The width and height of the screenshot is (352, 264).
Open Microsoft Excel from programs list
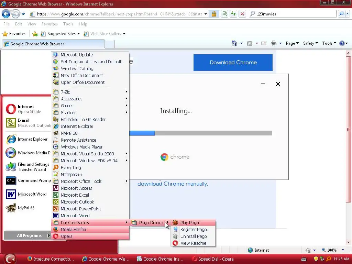tap(90, 195)
